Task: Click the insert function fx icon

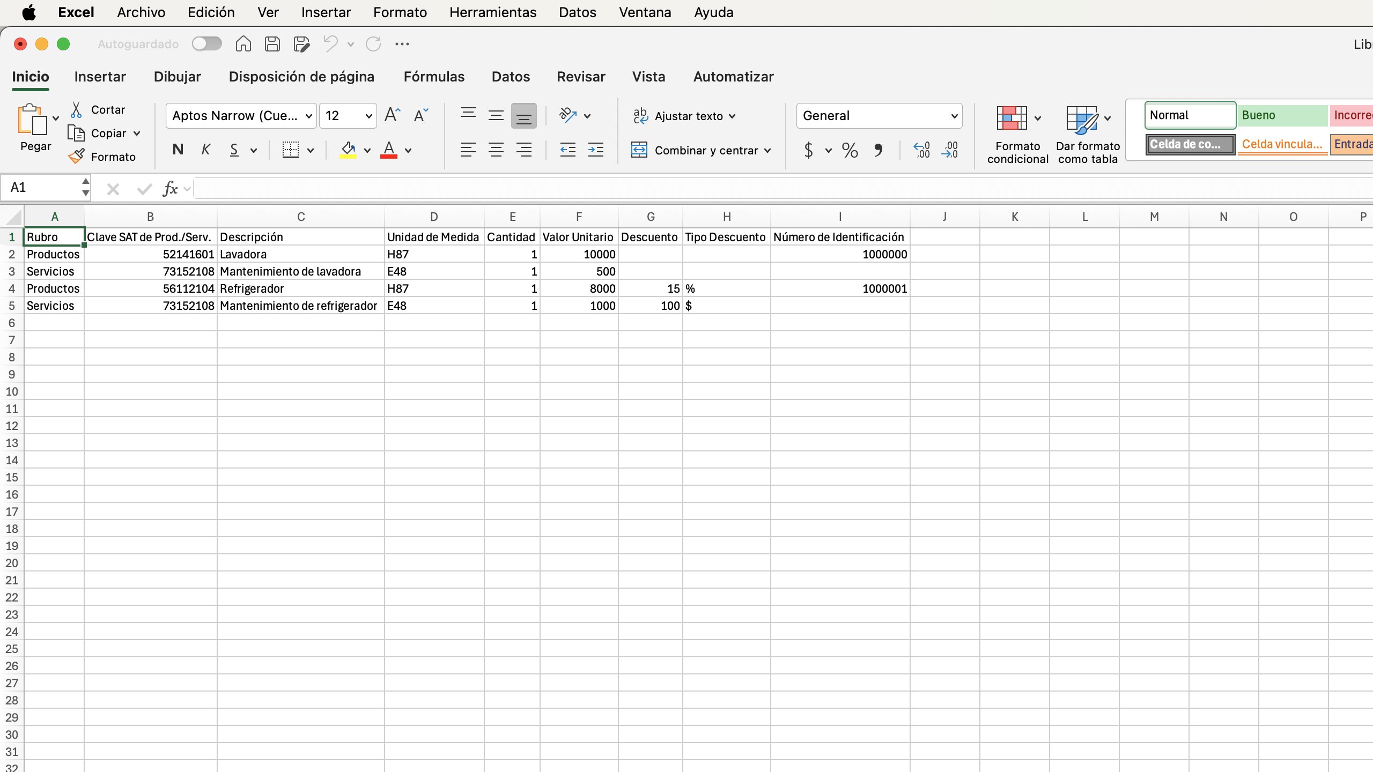Action: [x=171, y=188]
